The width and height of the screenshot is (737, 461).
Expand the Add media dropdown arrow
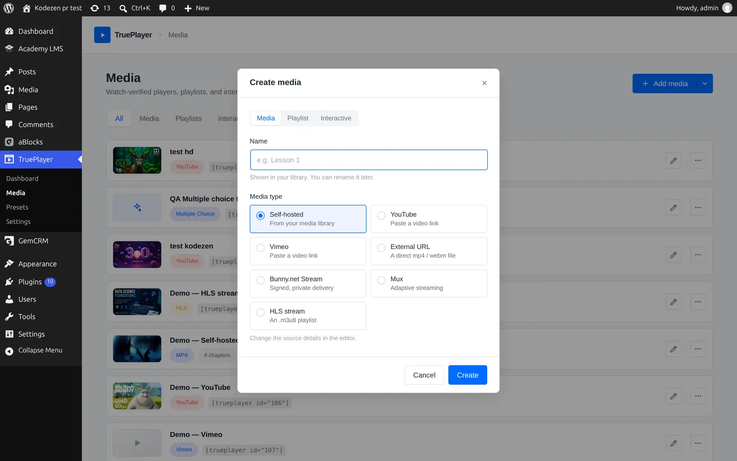[705, 84]
